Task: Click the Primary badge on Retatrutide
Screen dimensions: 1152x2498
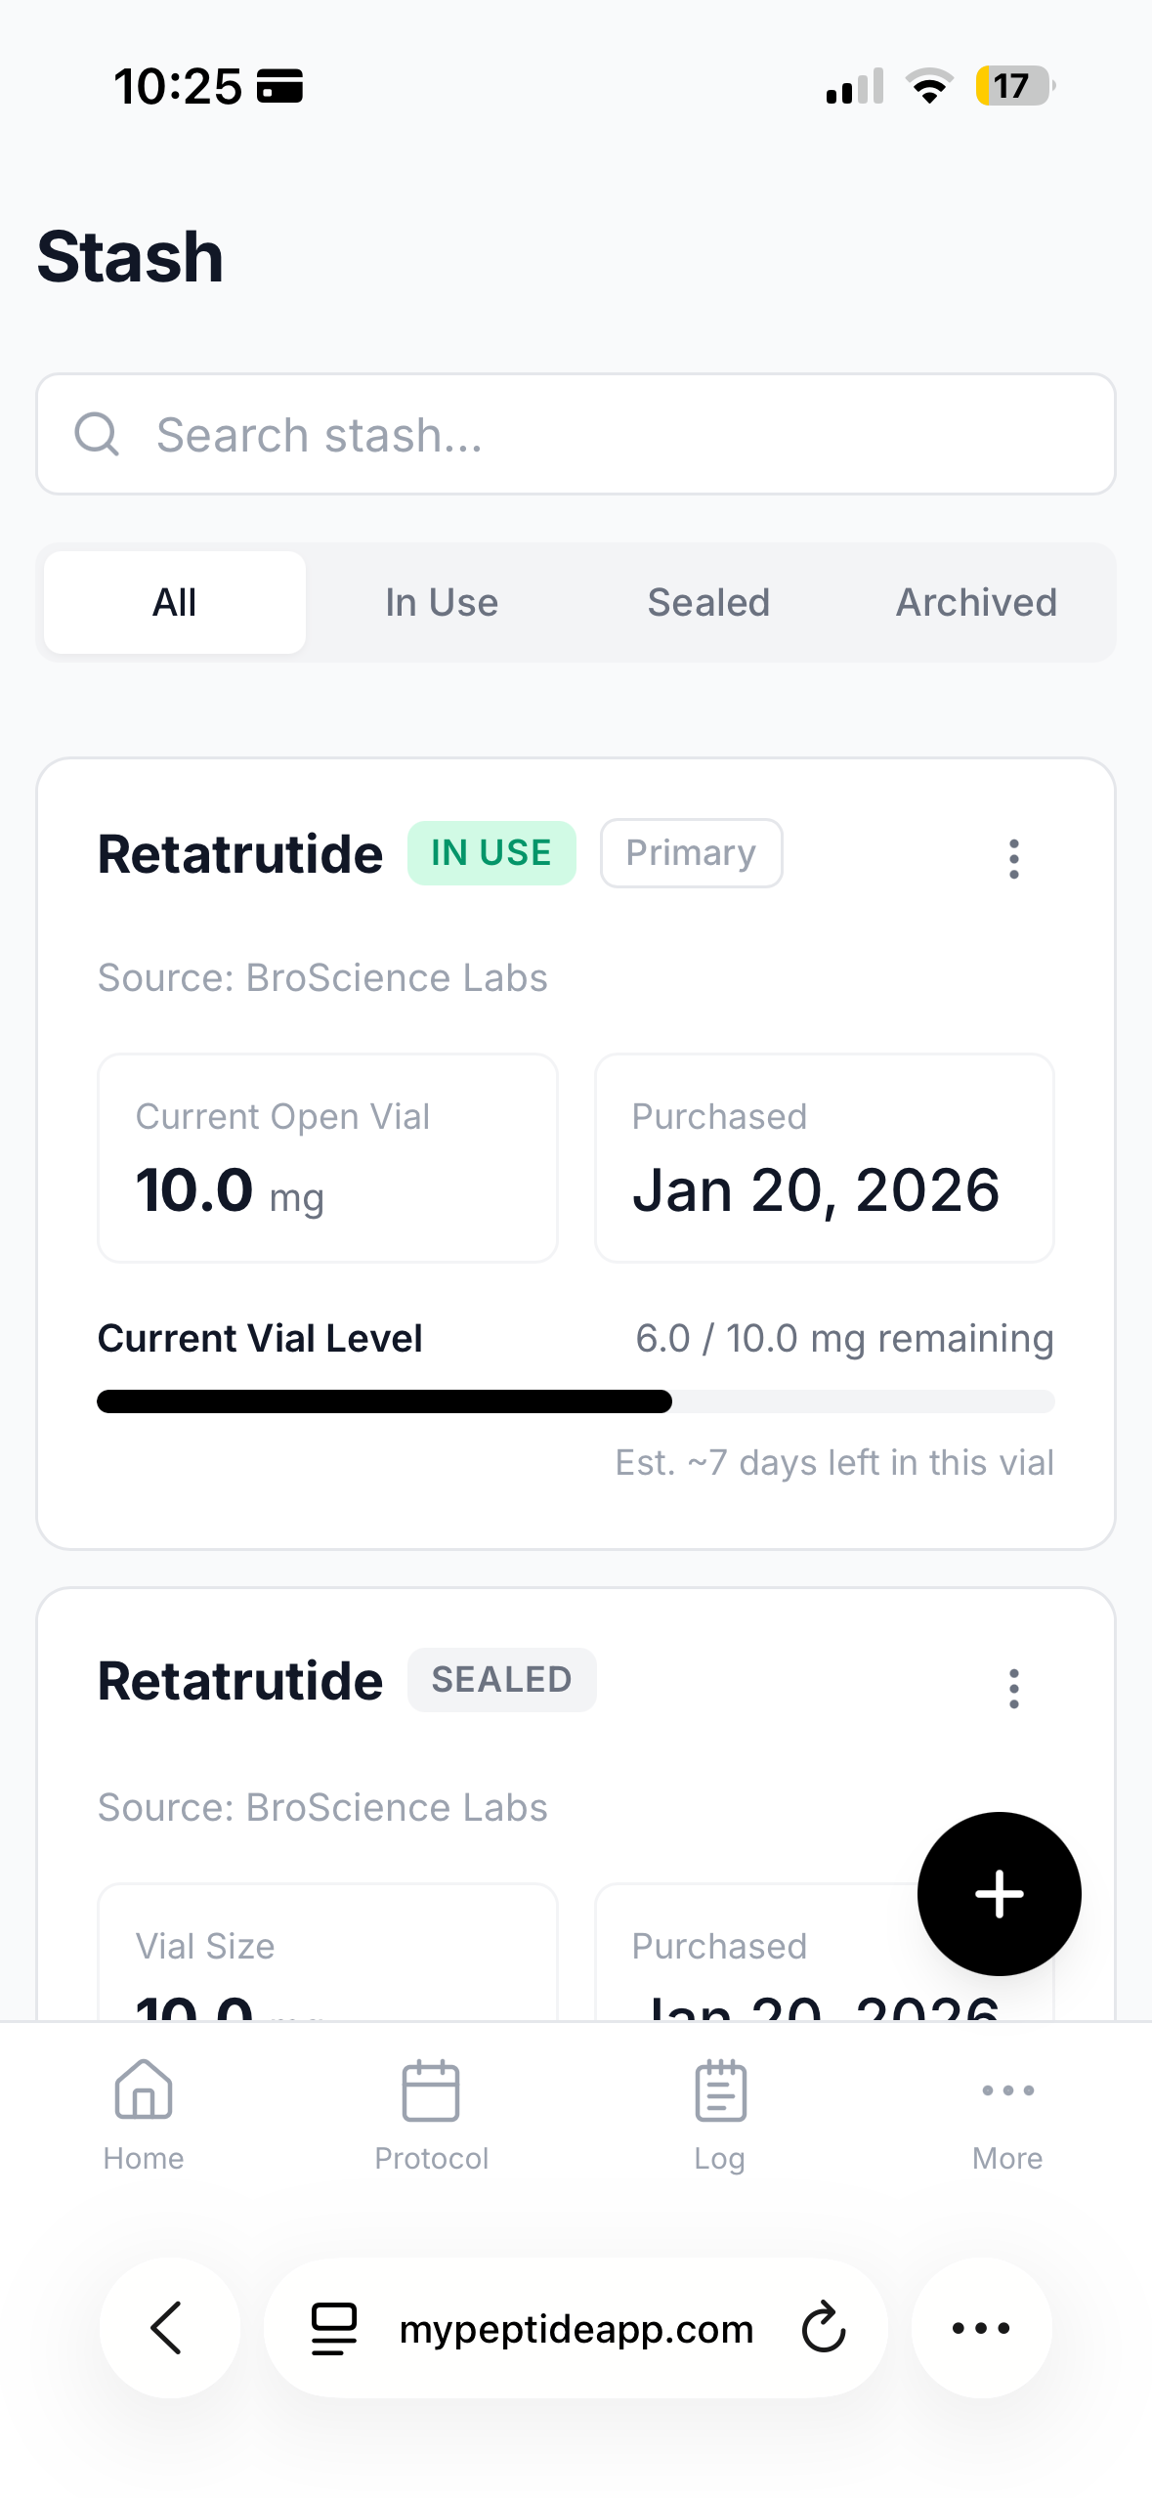Action: [x=691, y=852]
